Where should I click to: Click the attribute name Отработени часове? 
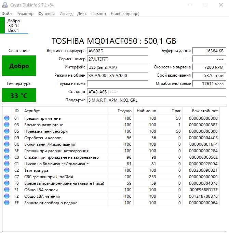(42, 138)
